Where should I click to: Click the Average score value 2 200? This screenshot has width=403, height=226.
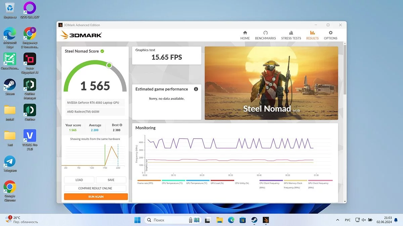95,130
